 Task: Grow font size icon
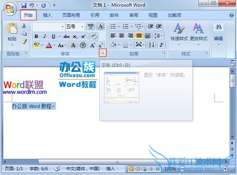click(x=92, y=45)
